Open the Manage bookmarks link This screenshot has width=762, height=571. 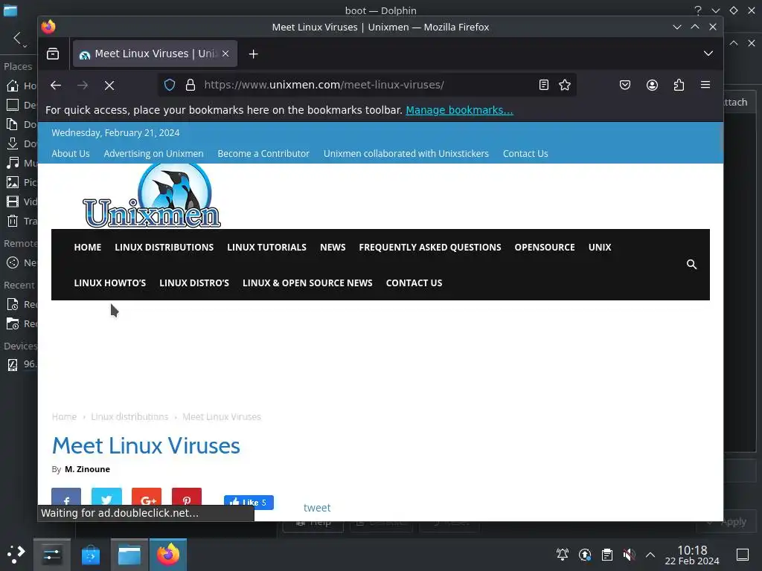pyautogui.click(x=459, y=110)
